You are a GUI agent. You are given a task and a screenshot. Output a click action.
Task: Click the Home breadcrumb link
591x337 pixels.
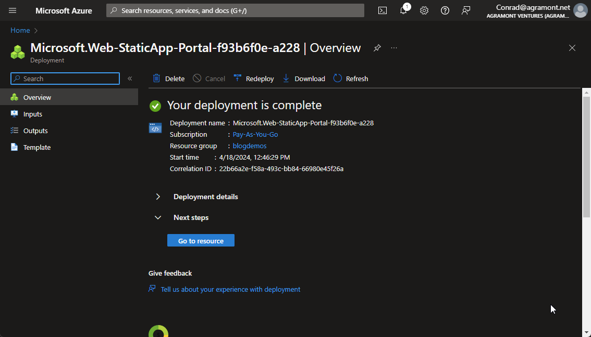(20, 31)
